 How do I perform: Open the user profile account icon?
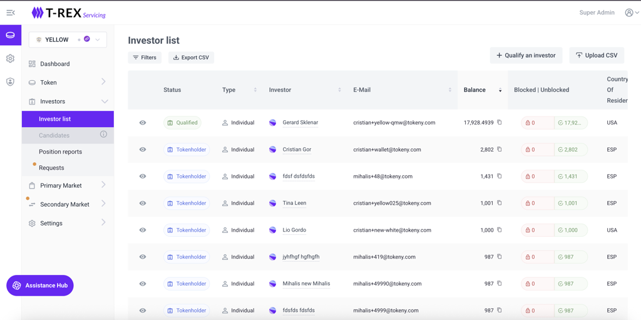[630, 13]
